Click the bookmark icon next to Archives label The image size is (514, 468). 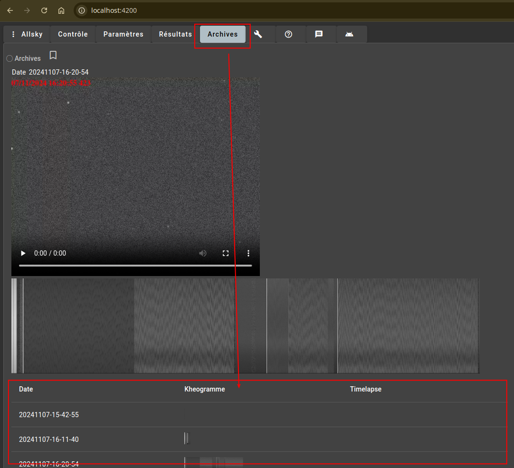click(53, 55)
